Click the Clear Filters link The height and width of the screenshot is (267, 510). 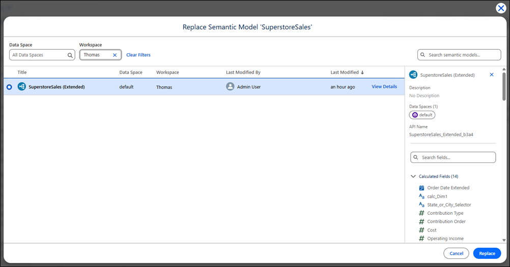coord(138,55)
